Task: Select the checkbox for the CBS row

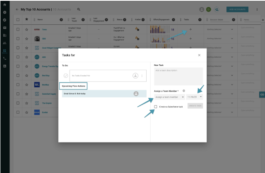Action: tap(18, 38)
